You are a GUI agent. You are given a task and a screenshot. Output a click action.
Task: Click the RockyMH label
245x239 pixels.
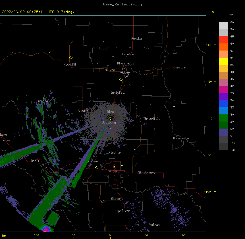[70, 64]
